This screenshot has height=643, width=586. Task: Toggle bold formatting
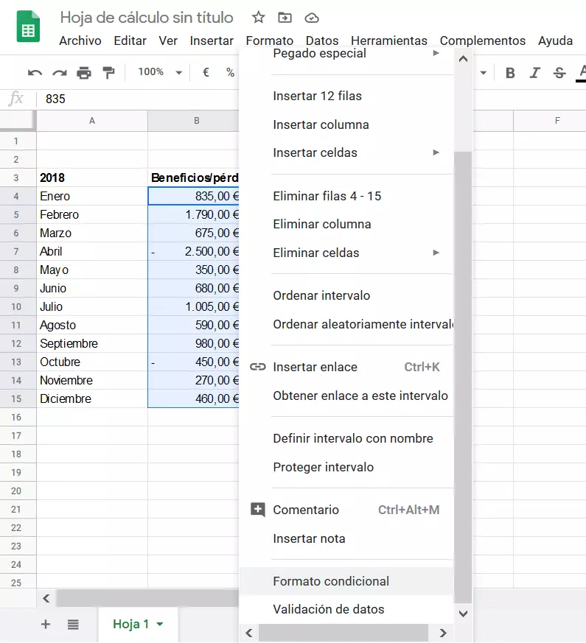point(510,73)
